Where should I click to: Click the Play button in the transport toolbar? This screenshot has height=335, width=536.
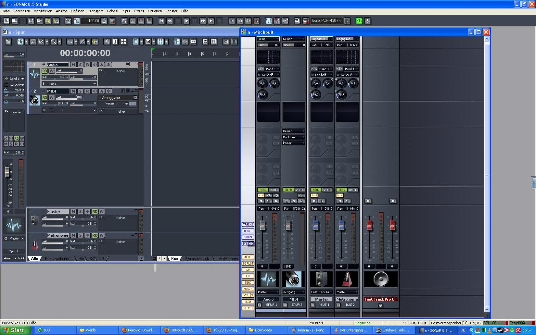pyautogui.click(x=186, y=21)
